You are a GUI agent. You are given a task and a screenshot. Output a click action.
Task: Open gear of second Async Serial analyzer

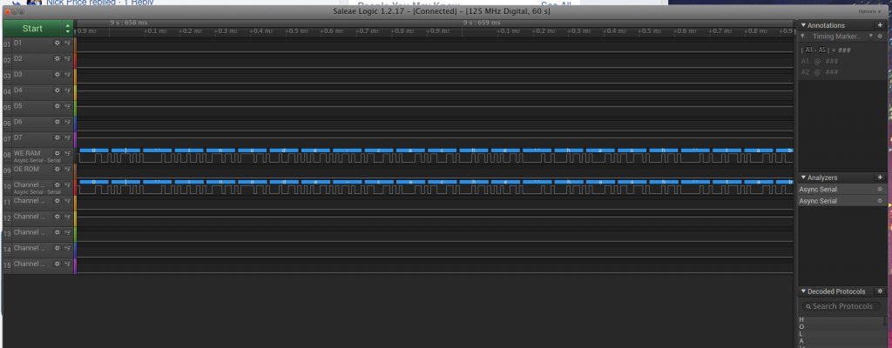tap(880, 201)
